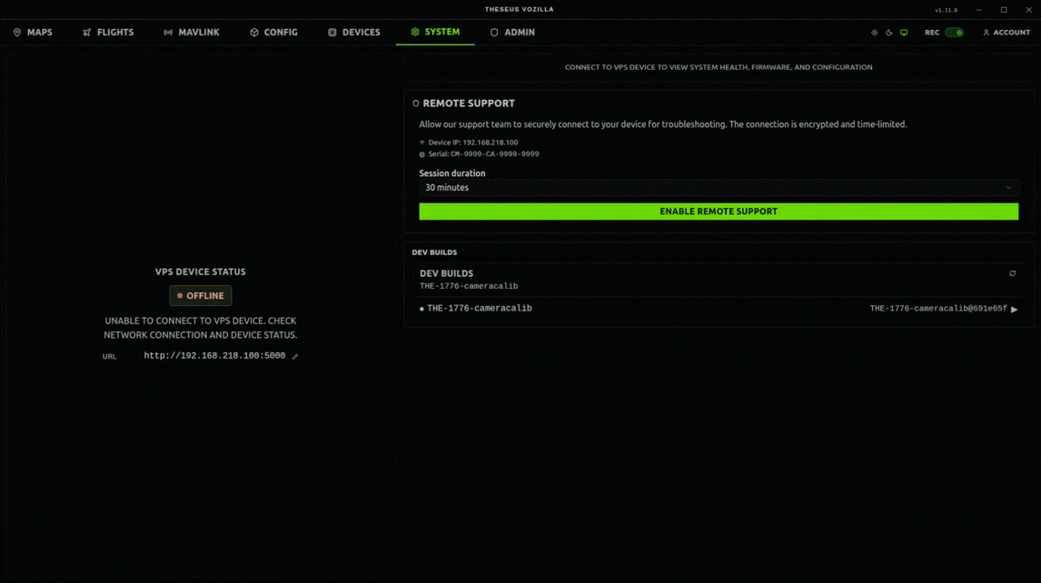Click the Offline status badge
The width and height of the screenshot is (1041, 583).
pos(201,296)
